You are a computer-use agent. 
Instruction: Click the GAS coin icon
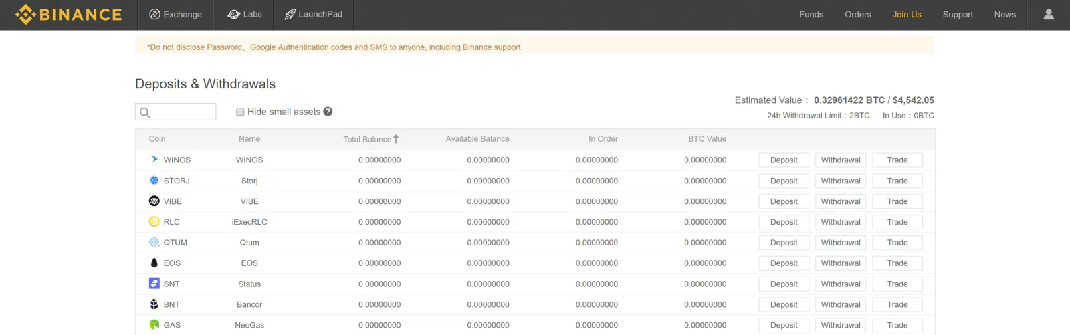(154, 325)
